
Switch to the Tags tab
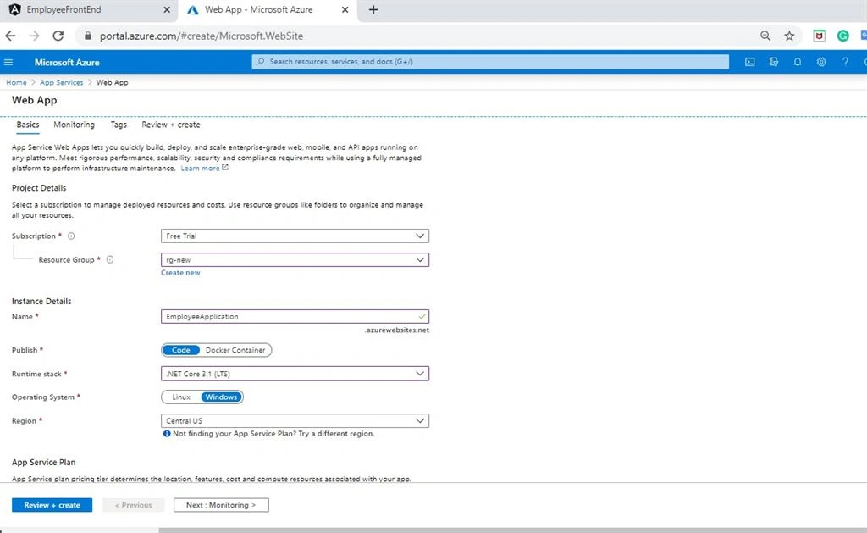(119, 125)
